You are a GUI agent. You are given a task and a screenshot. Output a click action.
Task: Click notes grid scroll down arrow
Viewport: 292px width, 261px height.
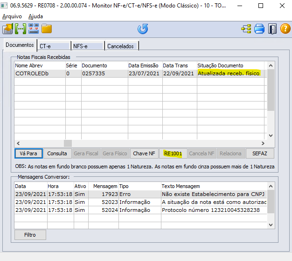tap(271, 136)
